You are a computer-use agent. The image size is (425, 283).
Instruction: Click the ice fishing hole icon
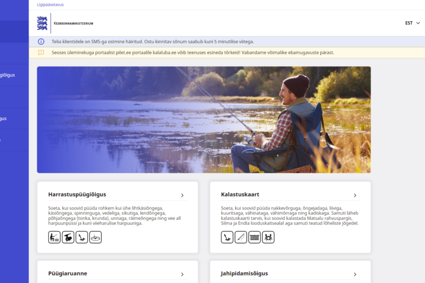click(x=95, y=237)
